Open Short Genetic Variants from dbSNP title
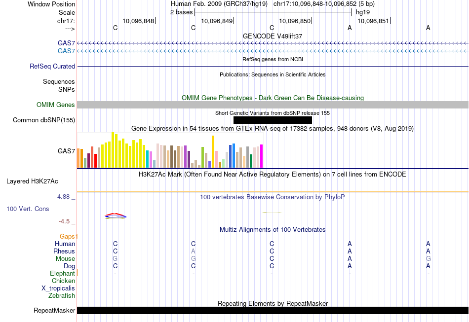 click(x=273, y=113)
